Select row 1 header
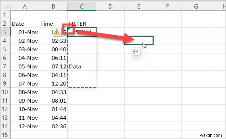The height and width of the screenshot is (139, 226). [5, 15]
